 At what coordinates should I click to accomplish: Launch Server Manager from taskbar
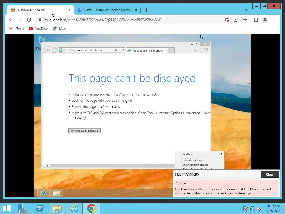(x=22, y=208)
